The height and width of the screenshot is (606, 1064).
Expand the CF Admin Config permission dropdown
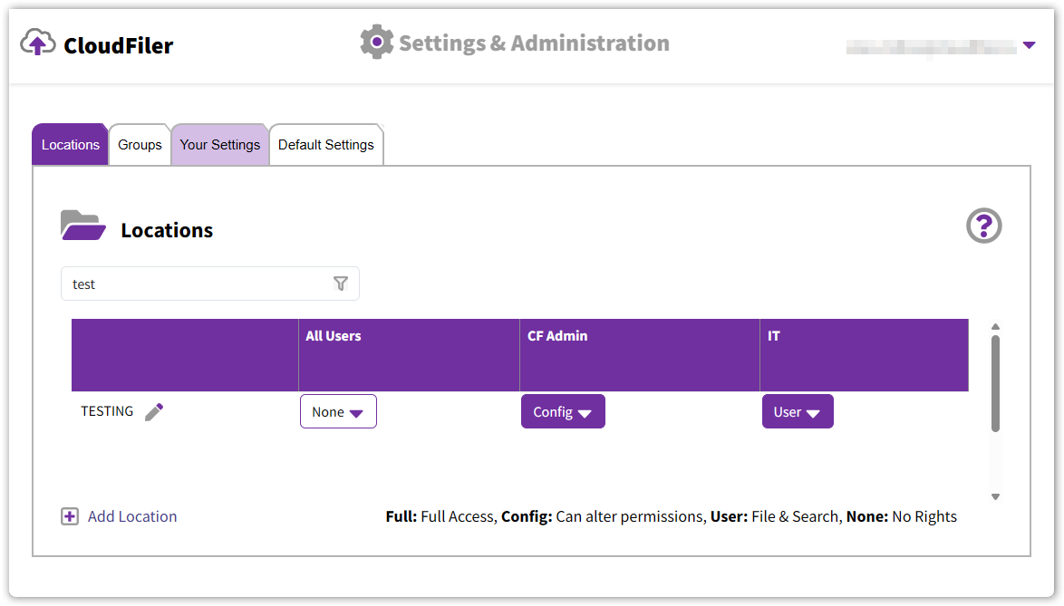coord(563,411)
